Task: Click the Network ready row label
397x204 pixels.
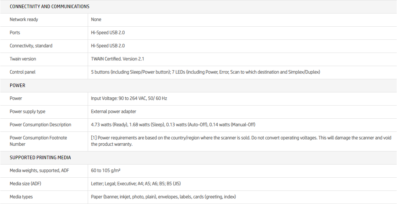Action: tap(24, 20)
